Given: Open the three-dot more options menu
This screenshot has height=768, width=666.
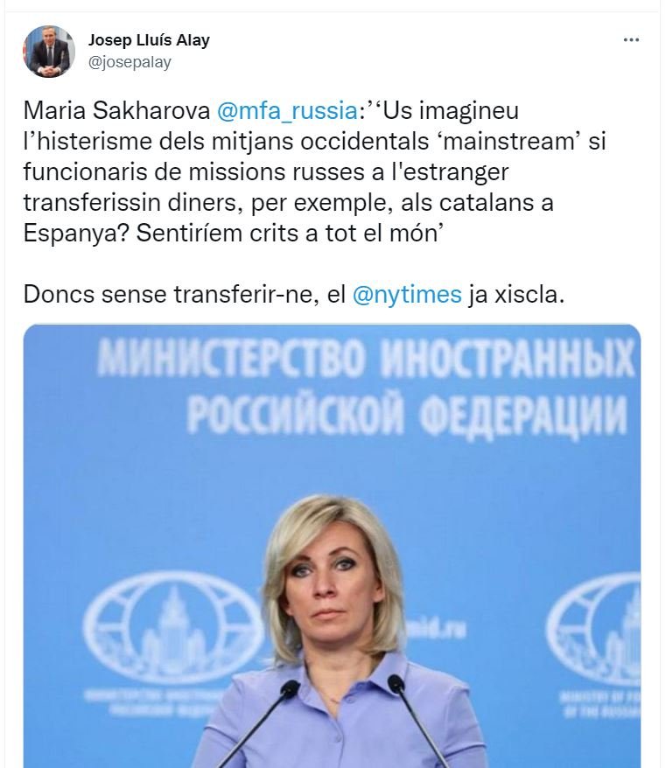Looking at the screenshot, I should click(x=631, y=40).
